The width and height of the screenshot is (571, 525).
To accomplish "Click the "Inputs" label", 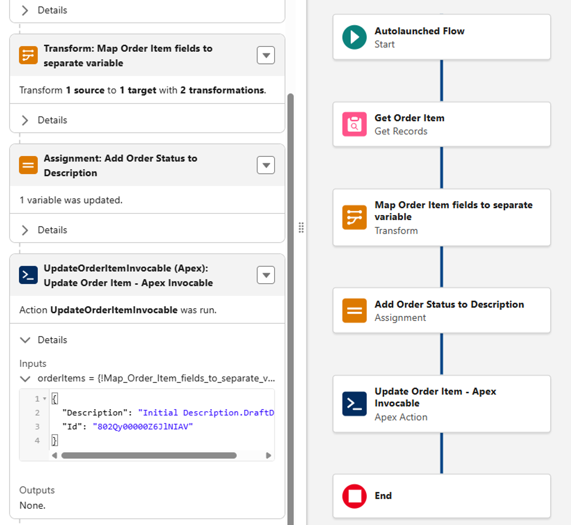I will 33,363.
